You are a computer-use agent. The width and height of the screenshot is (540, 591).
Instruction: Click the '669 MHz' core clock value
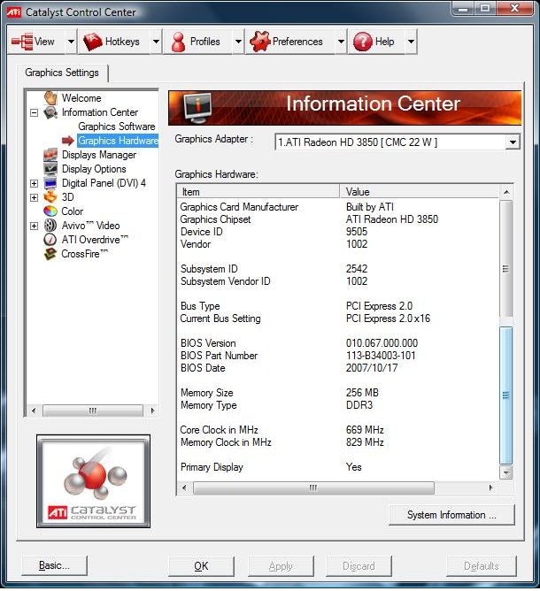(365, 430)
